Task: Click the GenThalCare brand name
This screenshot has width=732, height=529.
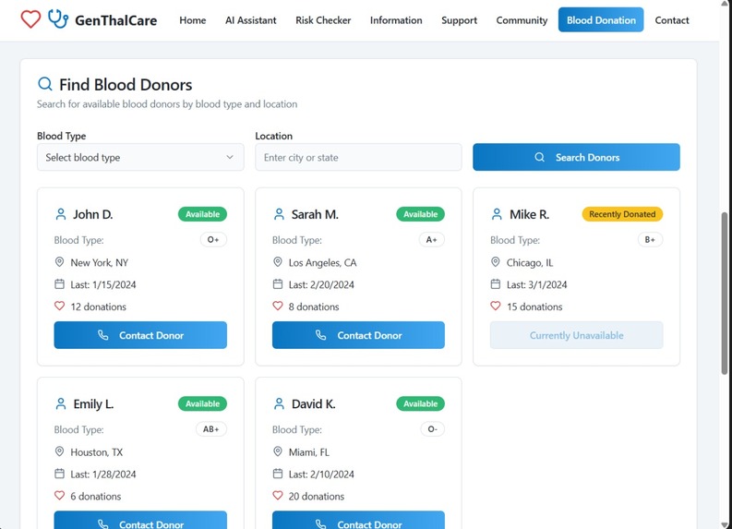Action: pos(115,20)
